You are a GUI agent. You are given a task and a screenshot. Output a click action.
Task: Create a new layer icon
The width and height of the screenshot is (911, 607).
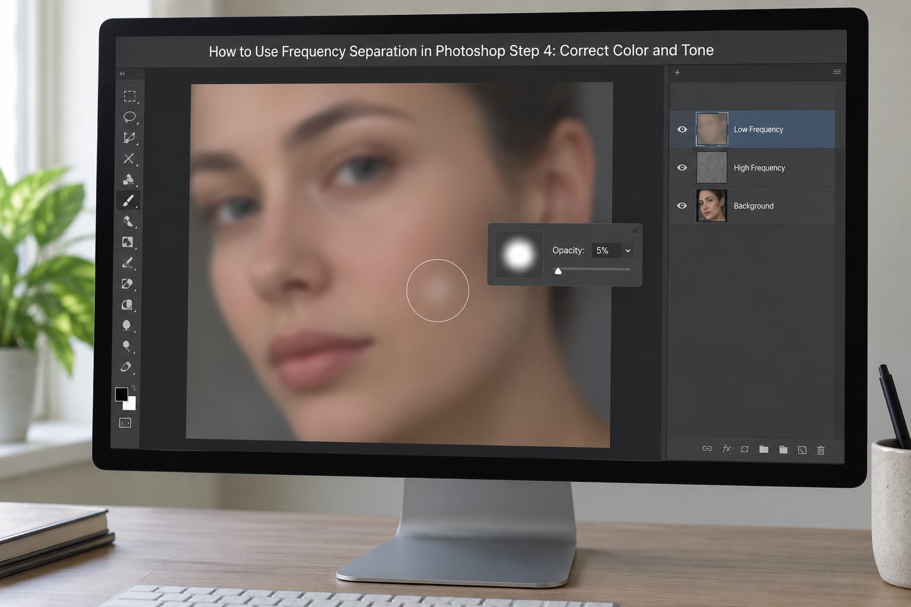click(x=802, y=450)
